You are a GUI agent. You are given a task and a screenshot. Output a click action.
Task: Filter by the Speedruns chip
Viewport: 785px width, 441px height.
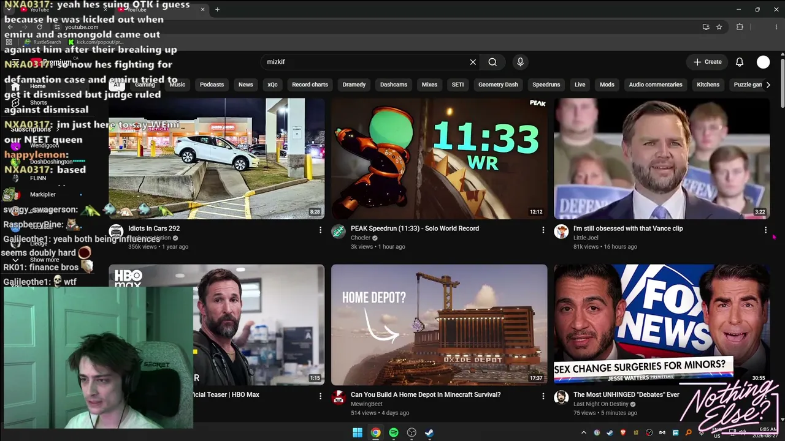546,85
